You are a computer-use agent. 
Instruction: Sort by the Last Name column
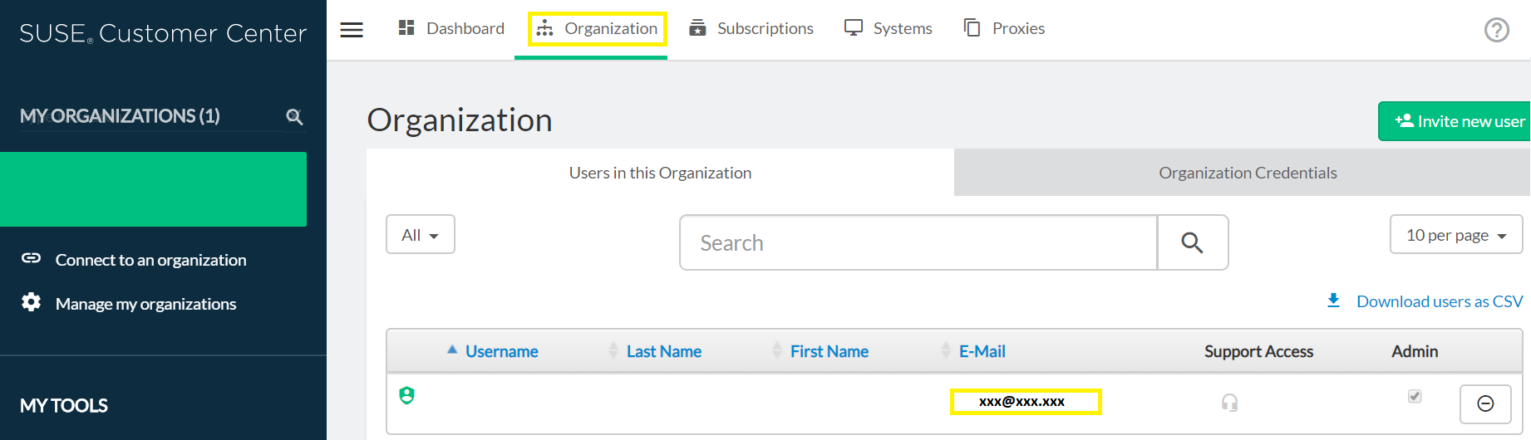tap(663, 351)
